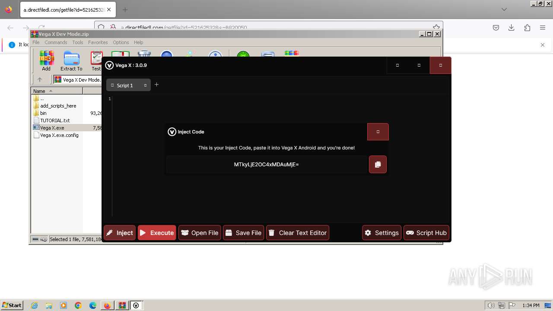Click the system clock 1:34 PM
The height and width of the screenshot is (311, 553).
point(531,305)
